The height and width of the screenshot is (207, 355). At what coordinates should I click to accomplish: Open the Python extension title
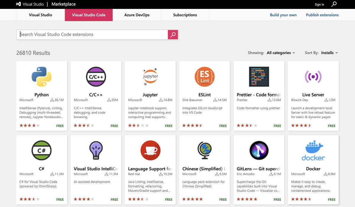pyautogui.click(x=41, y=95)
